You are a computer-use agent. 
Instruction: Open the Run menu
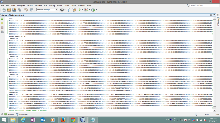pos(45,6)
